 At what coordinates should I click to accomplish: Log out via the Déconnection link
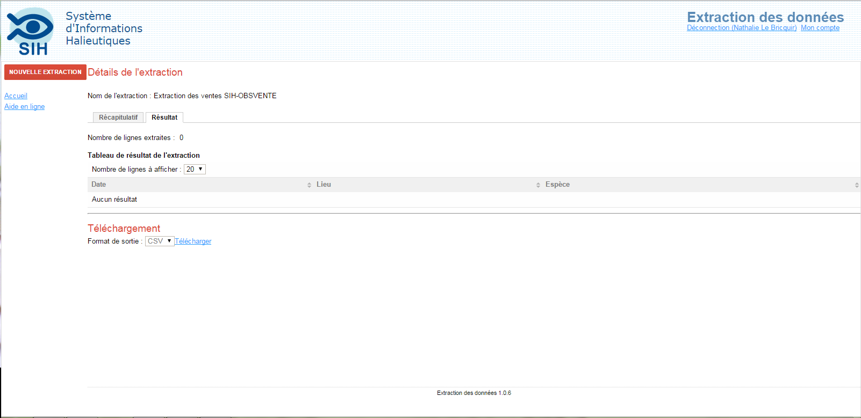pos(742,28)
